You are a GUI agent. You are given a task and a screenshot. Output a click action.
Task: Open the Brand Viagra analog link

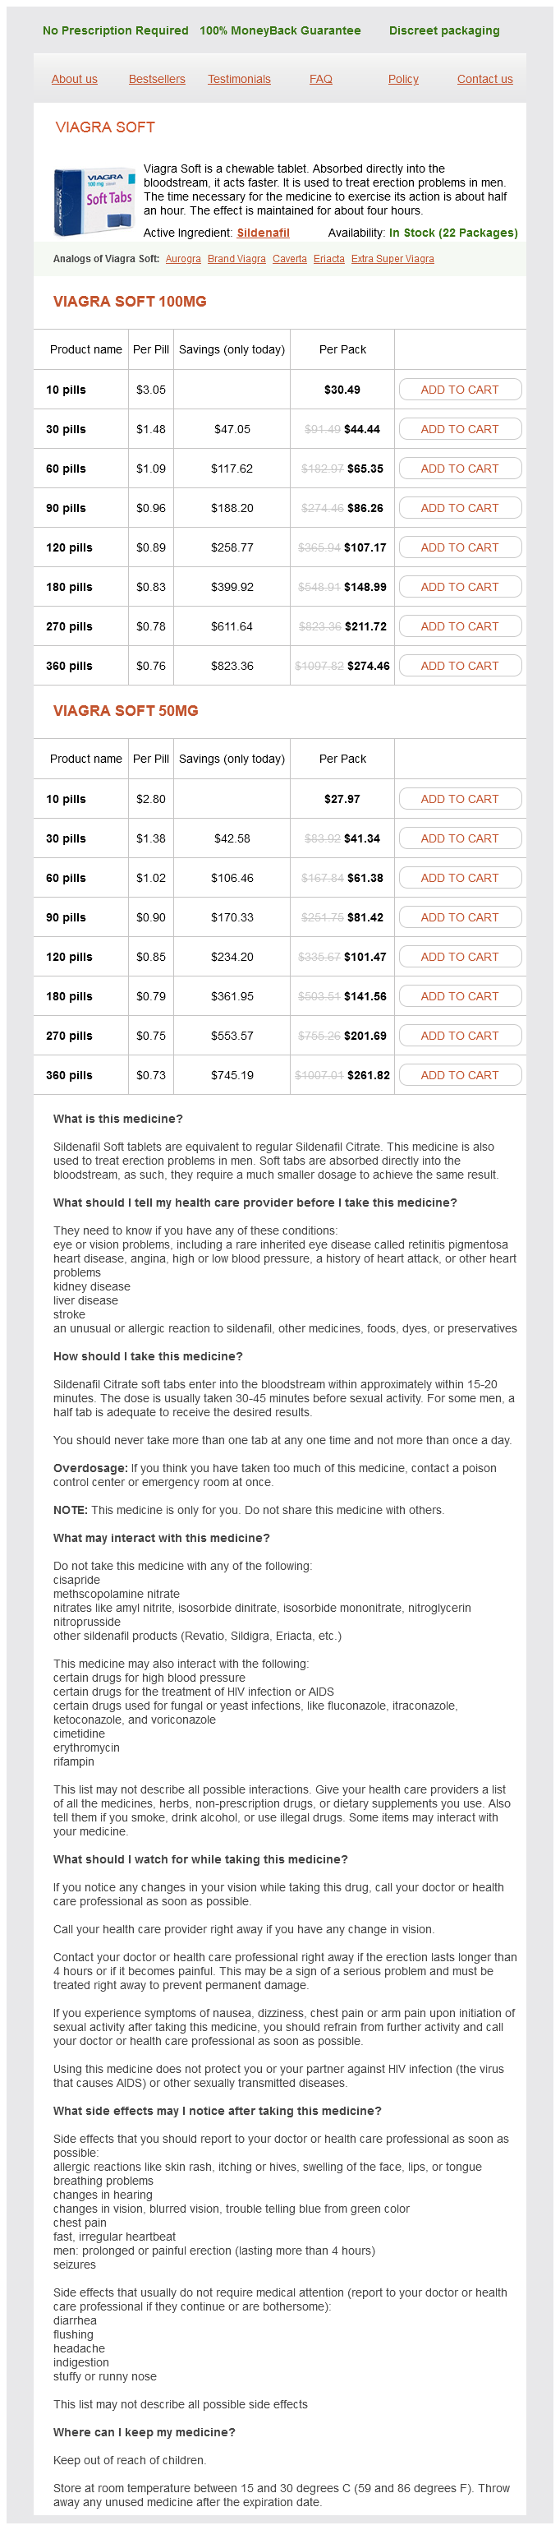click(x=236, y=259)
